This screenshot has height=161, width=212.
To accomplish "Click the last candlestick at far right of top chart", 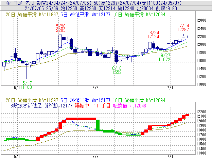I will [187, 36].
